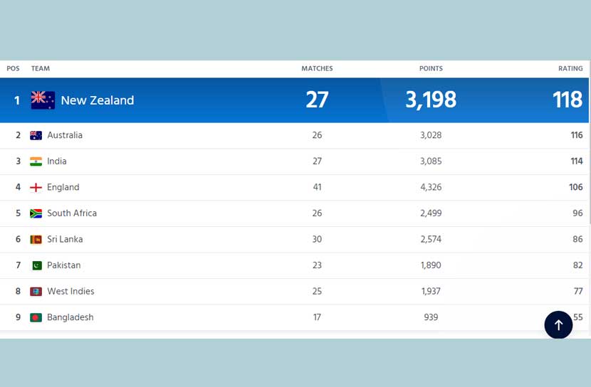Click South Africa's points value 2,499
Viewport: 591px width, 387px height.
(x=431, y=213)
